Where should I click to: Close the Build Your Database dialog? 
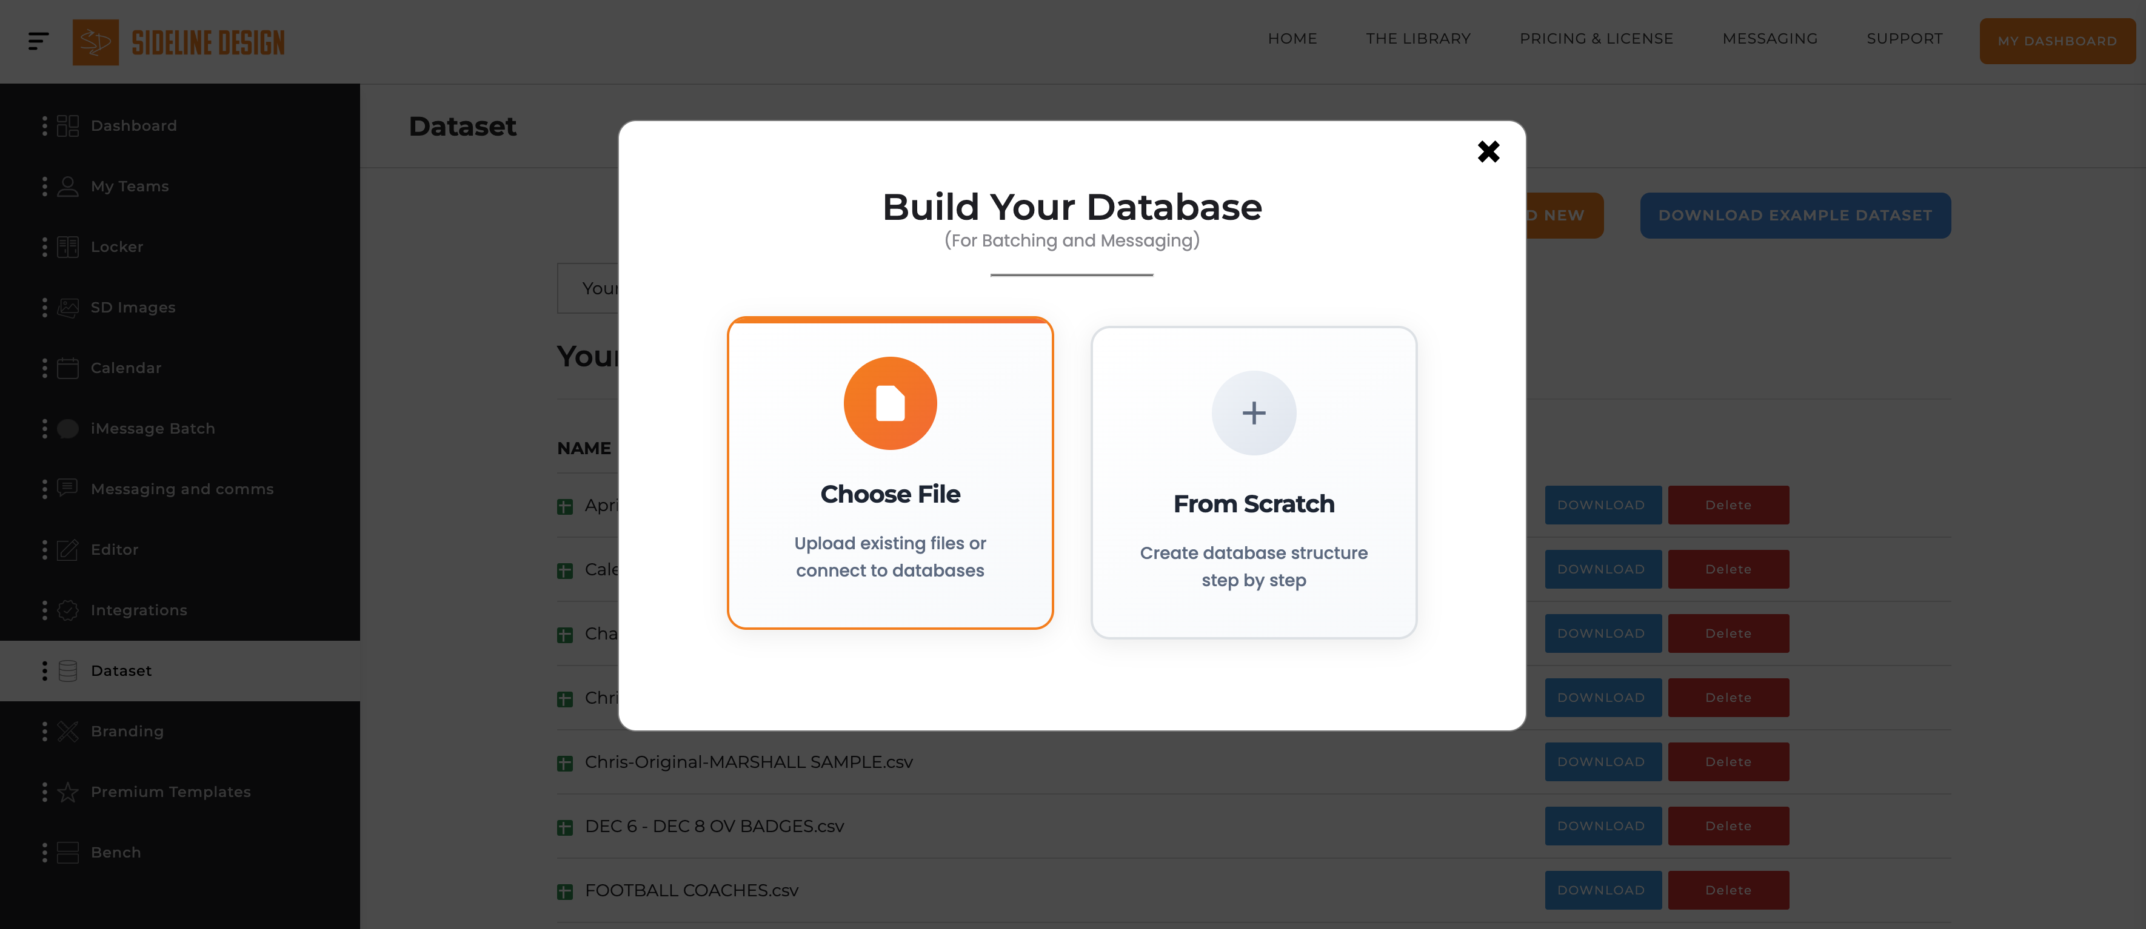pyautogui.click(x=1488, y=151)
